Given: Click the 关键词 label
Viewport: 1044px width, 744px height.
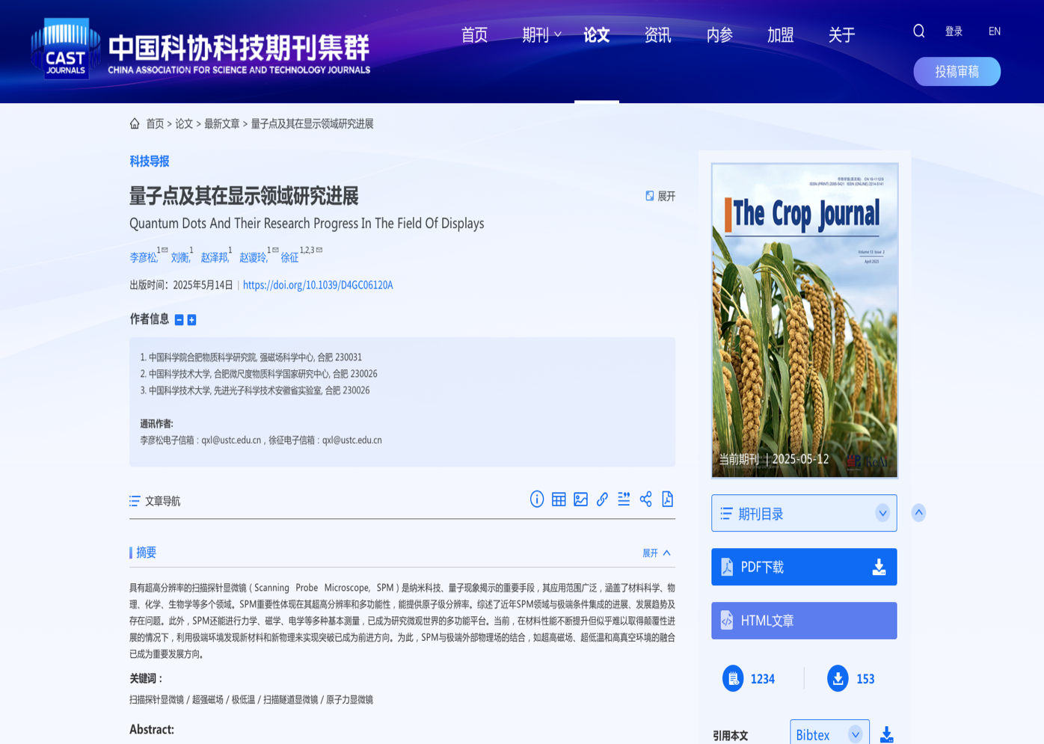Looking at the screenshot, I should pyautogui.click(x=146, y=678).
